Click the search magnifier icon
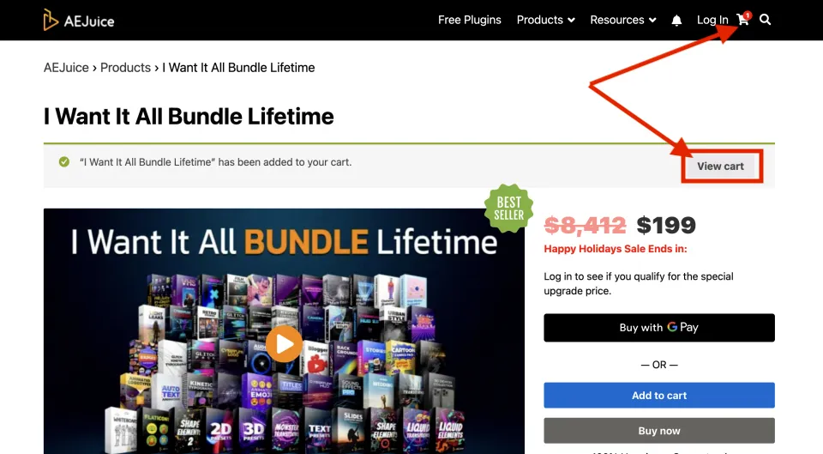Viewport: 823px width, 454px height. [766, 20]
